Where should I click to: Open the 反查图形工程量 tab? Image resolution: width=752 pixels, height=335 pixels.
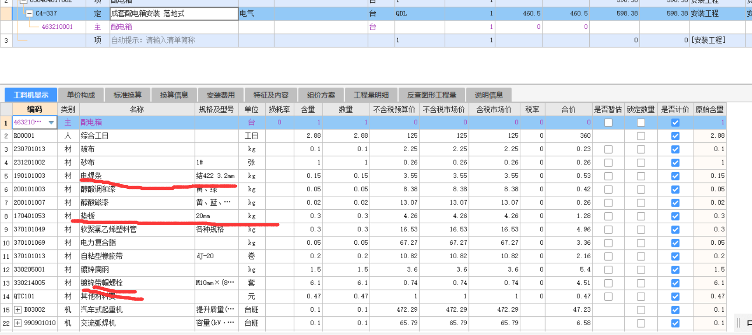[x=432, y=95]
